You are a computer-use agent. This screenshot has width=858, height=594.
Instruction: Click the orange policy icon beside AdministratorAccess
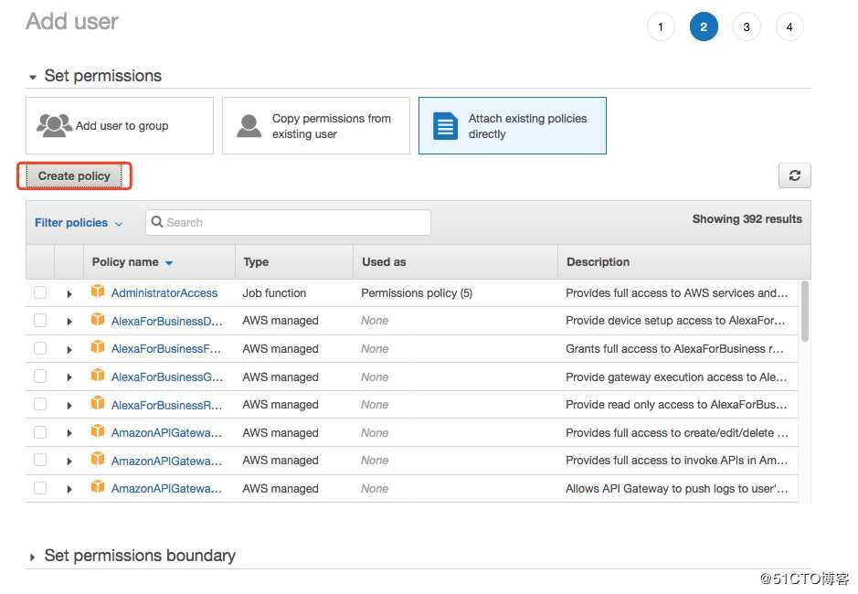pyautogui.click(x=98, y=292)
